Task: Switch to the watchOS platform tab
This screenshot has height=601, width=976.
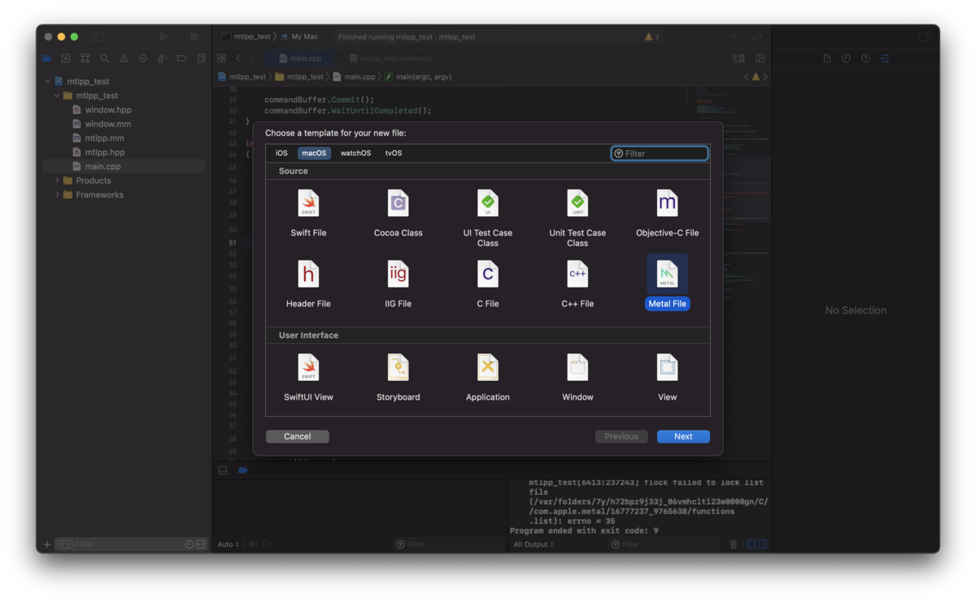Action: coord(355,153)
